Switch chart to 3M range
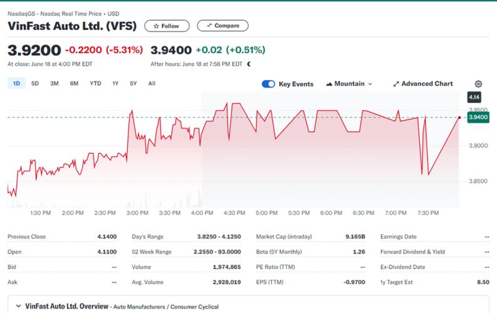 pos(54,83)
